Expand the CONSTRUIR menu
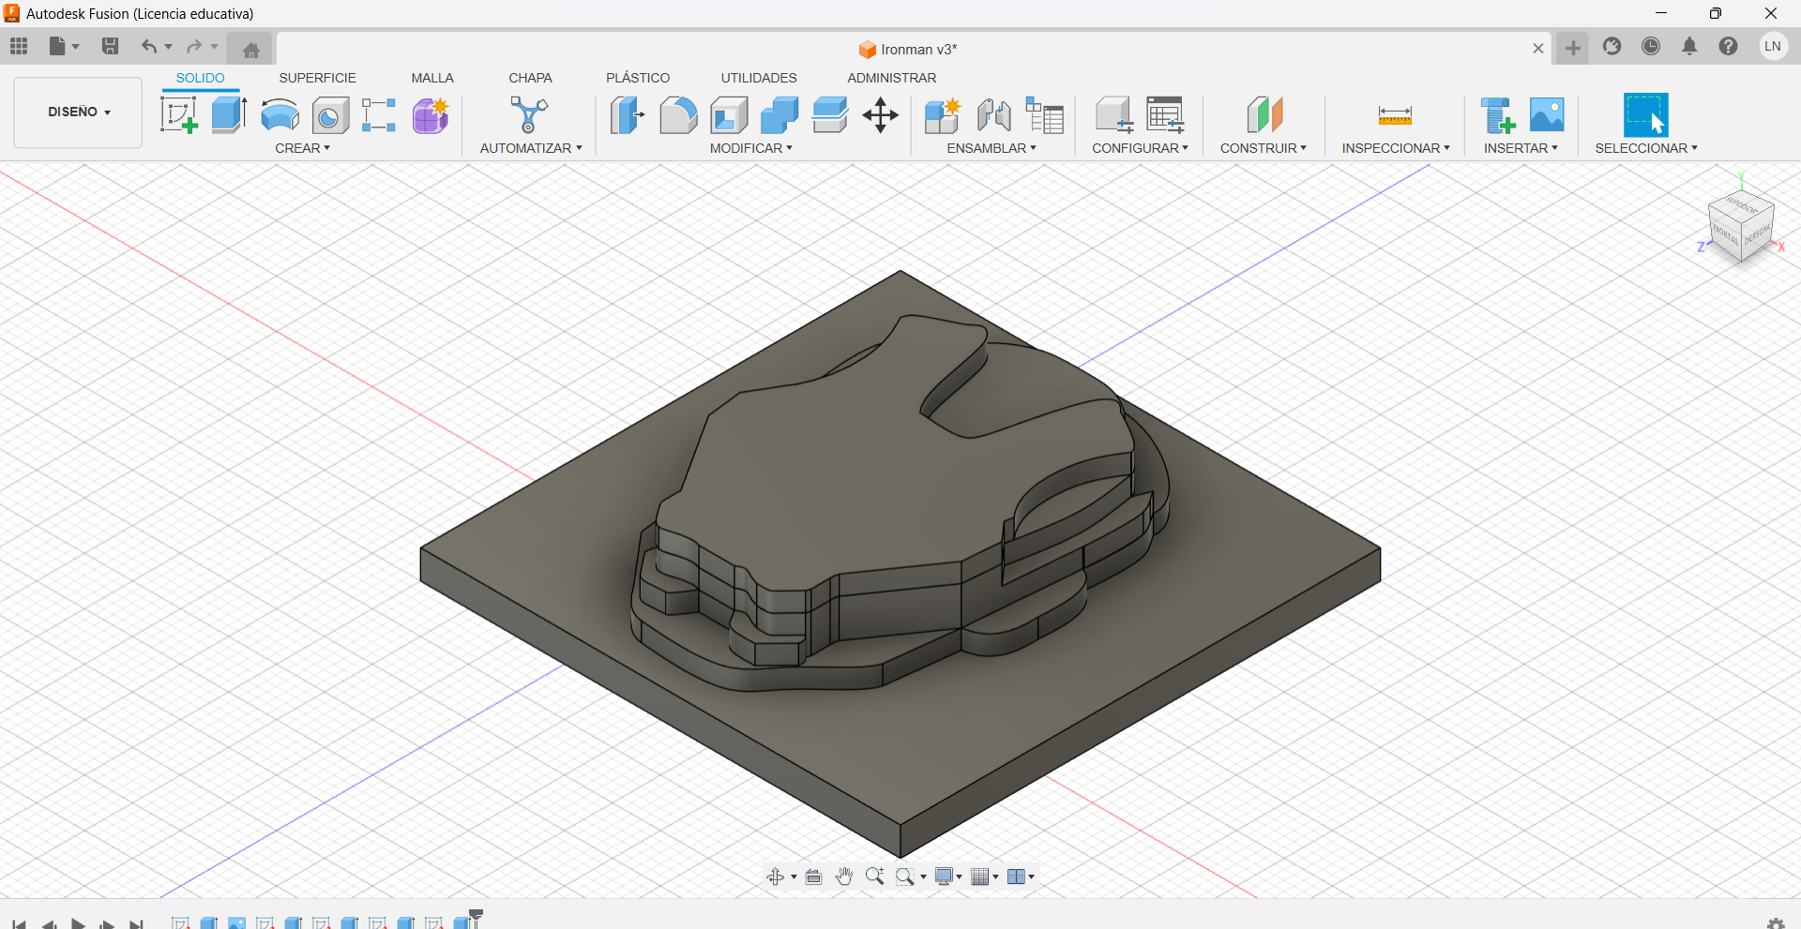1801x929 pixels. pos(1263,148)
